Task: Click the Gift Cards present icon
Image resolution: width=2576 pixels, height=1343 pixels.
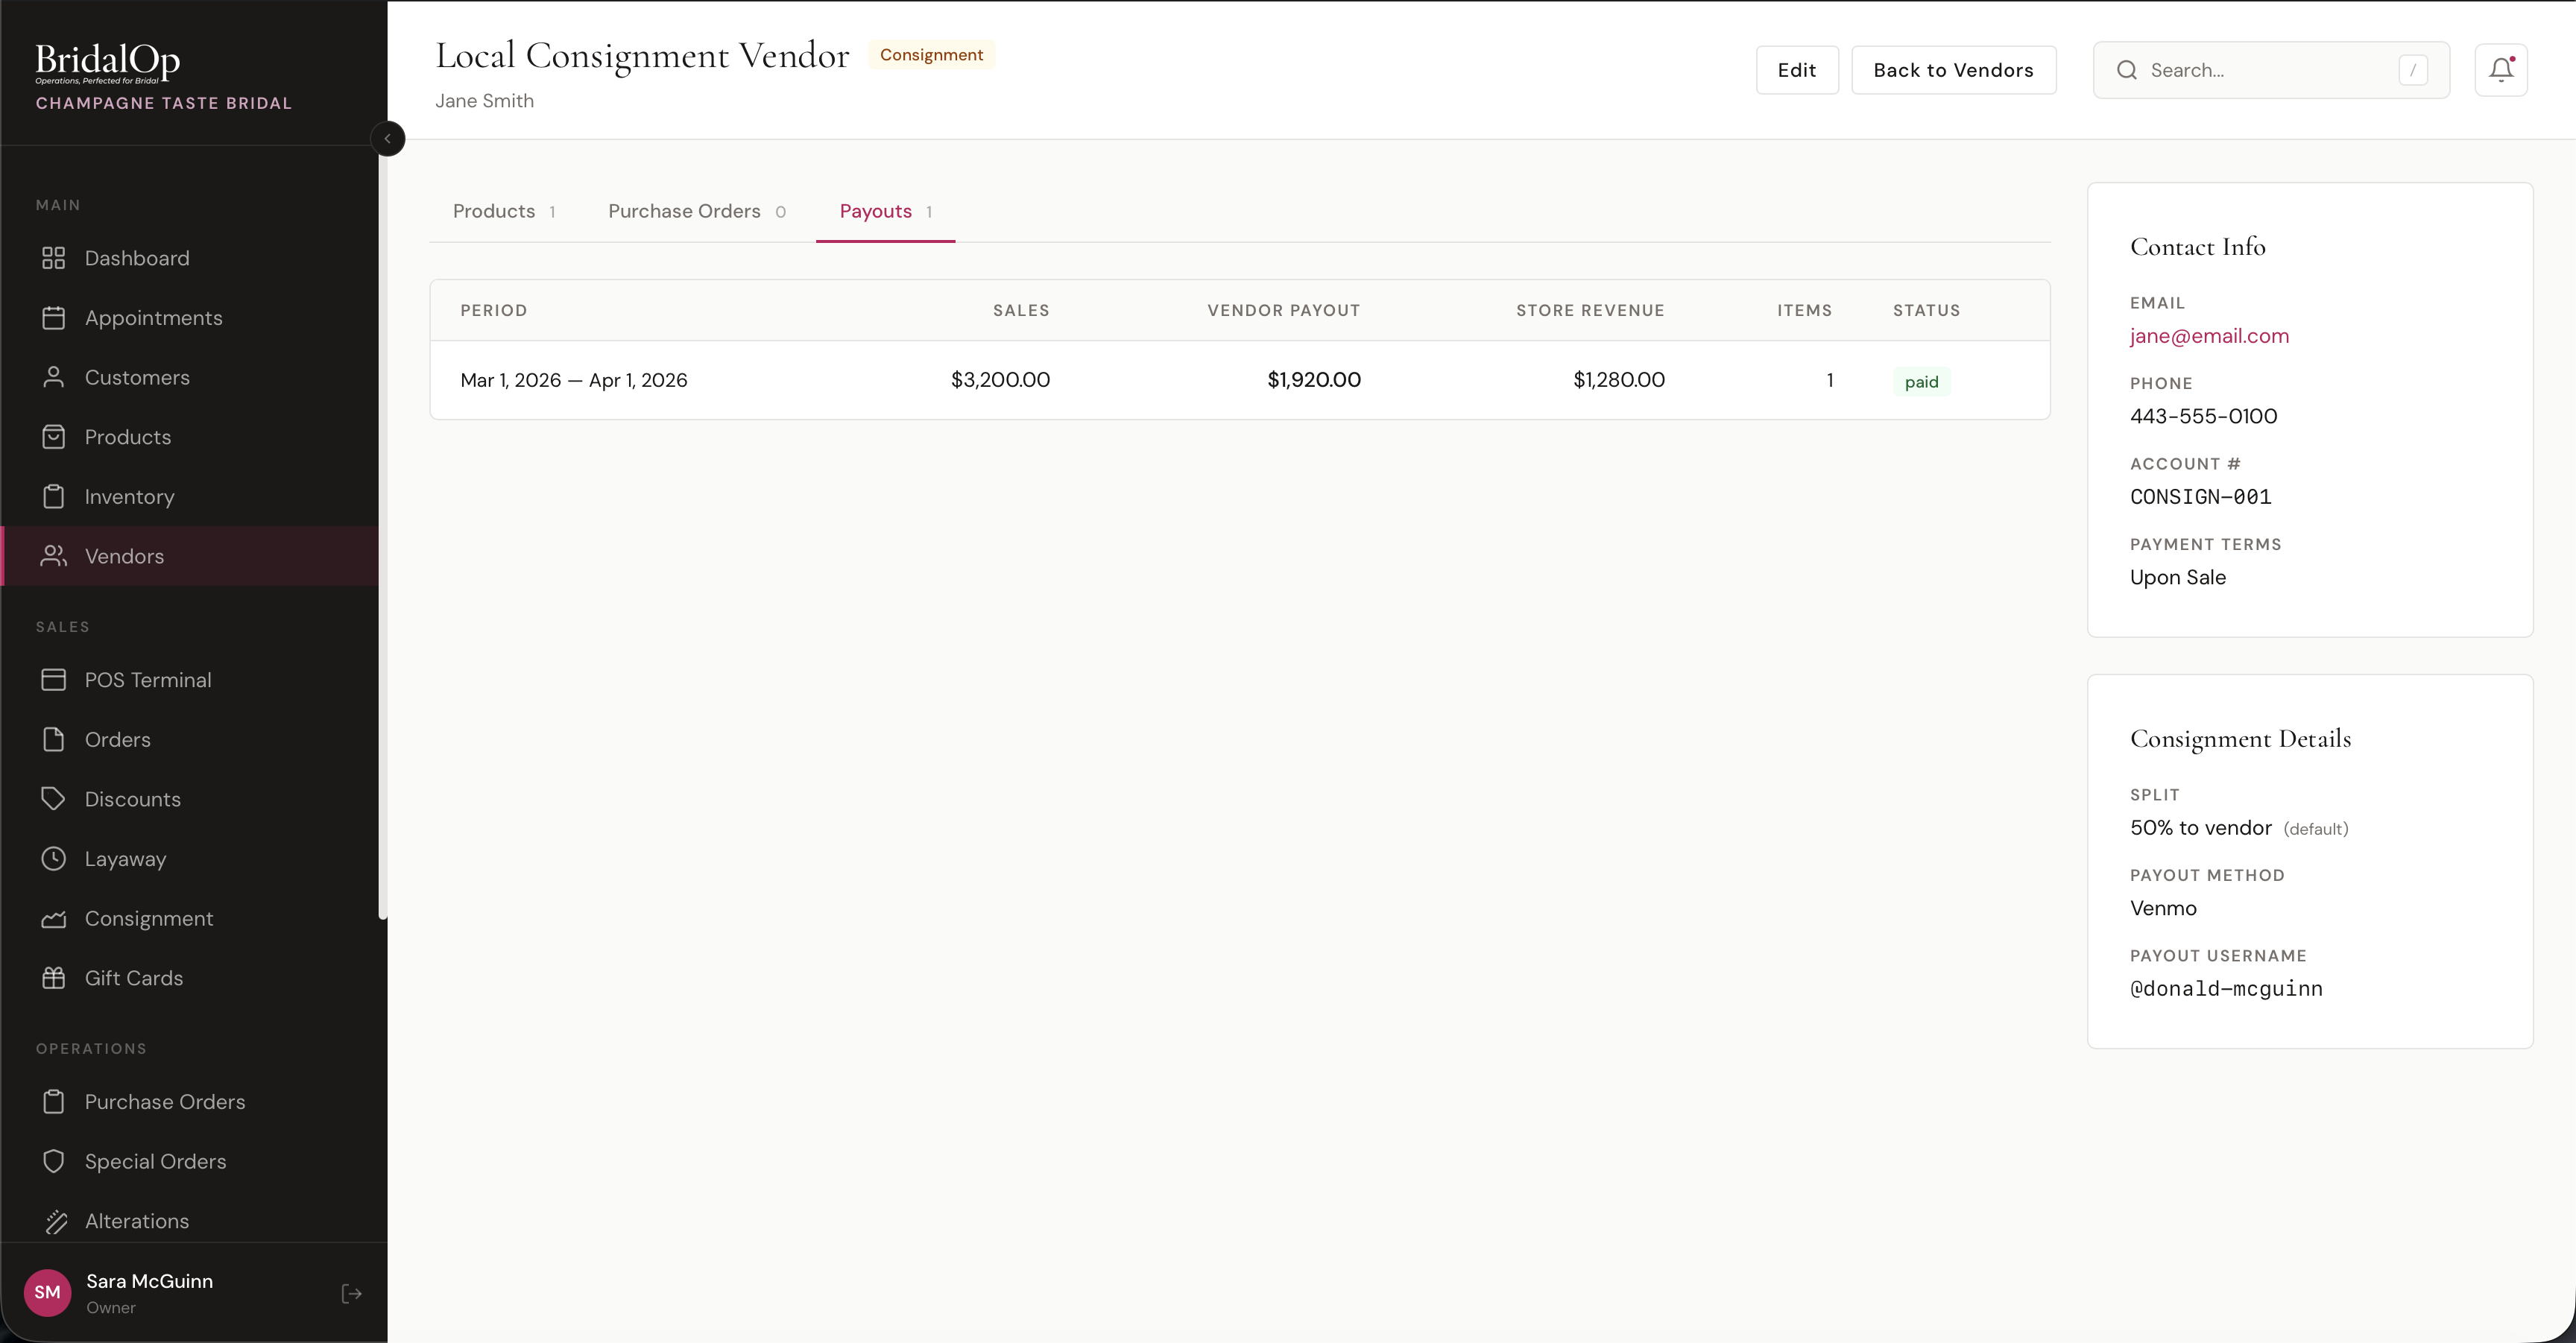Action: click(55, 978)
